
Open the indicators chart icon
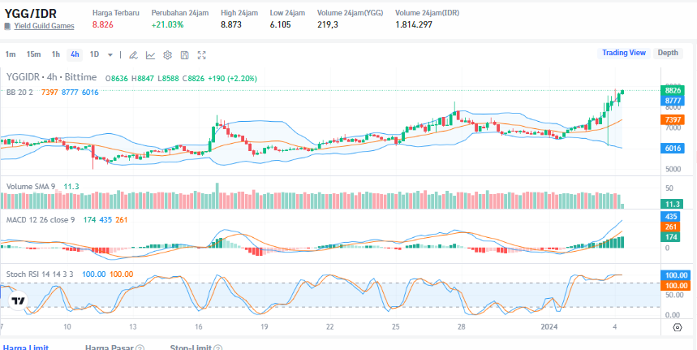tap(151, 55)
